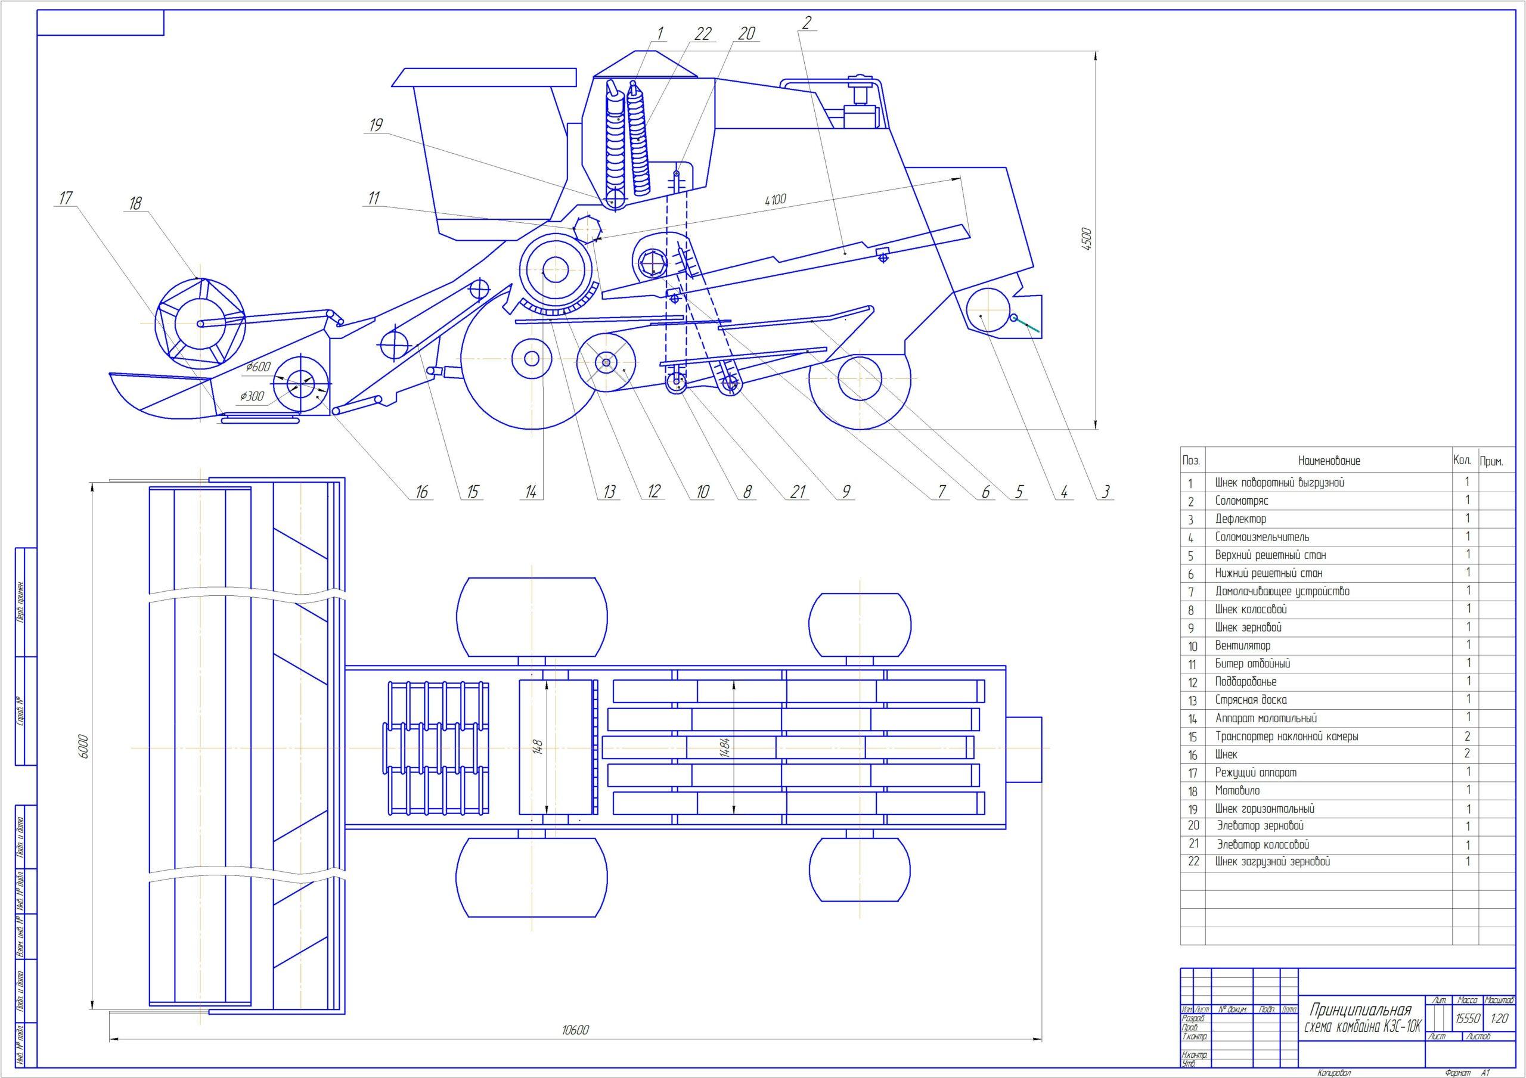Select the 4100 straw walker dimension label
Image resolution: width=1526 pixels, height=1078 pixels.
pos(775,200)
